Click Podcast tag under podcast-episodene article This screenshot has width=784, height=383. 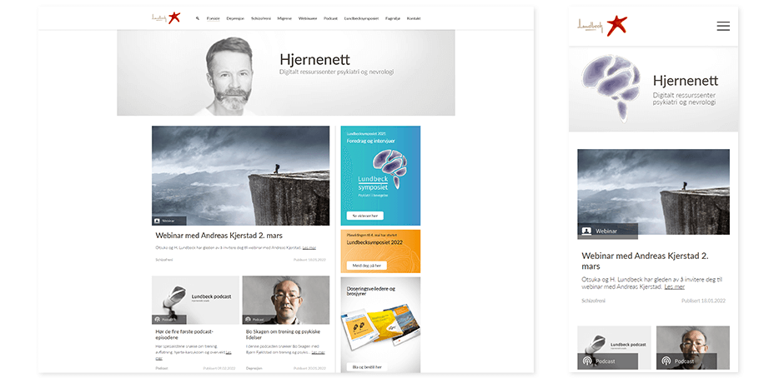tap(162, 368)
